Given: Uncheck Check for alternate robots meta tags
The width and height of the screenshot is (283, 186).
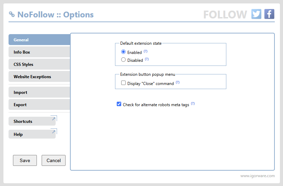Looking at the screenshot, I should (119, 104).
